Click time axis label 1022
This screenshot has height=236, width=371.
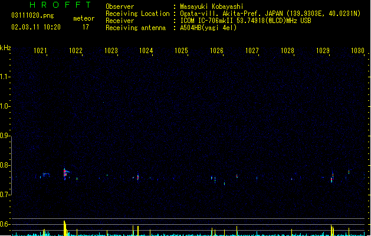pyautogui.click(x=75, y=50)
